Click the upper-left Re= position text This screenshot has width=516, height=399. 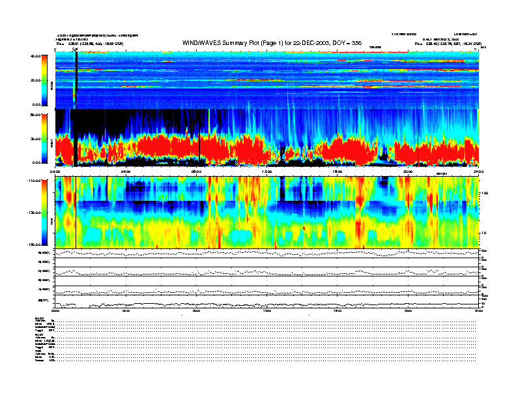coord(90,44)
